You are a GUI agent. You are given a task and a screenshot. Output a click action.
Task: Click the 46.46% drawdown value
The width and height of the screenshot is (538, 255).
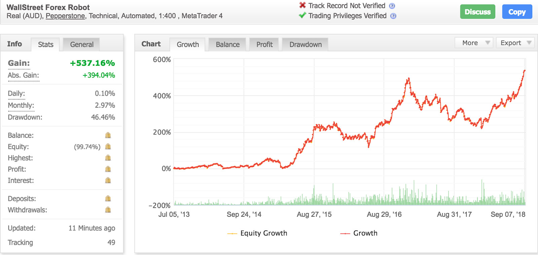click(103, 117)
